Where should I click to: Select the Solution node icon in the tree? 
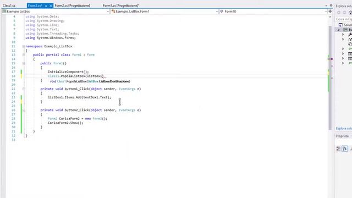[341, 25]
